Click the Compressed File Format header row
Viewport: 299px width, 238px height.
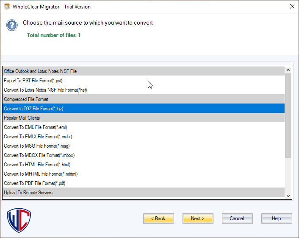[144, 99]
